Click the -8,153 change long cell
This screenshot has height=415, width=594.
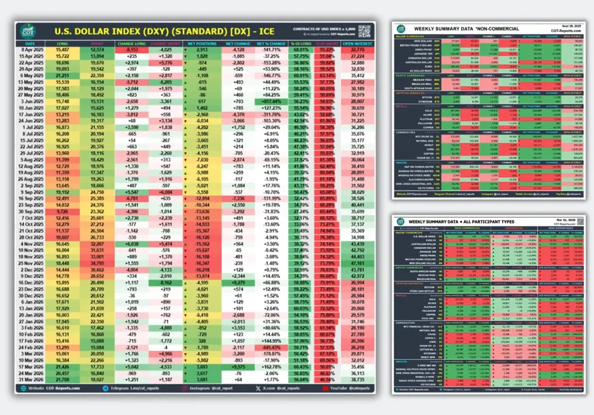point(132,50)
